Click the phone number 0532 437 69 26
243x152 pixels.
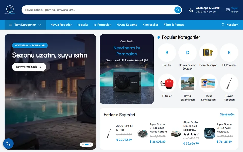point(206,12)
